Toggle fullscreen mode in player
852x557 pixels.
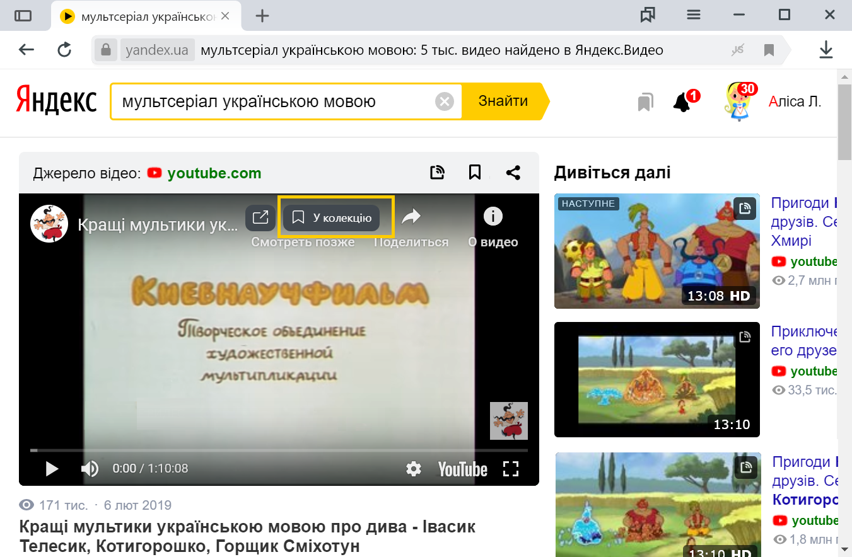click(x=511, y=469)
